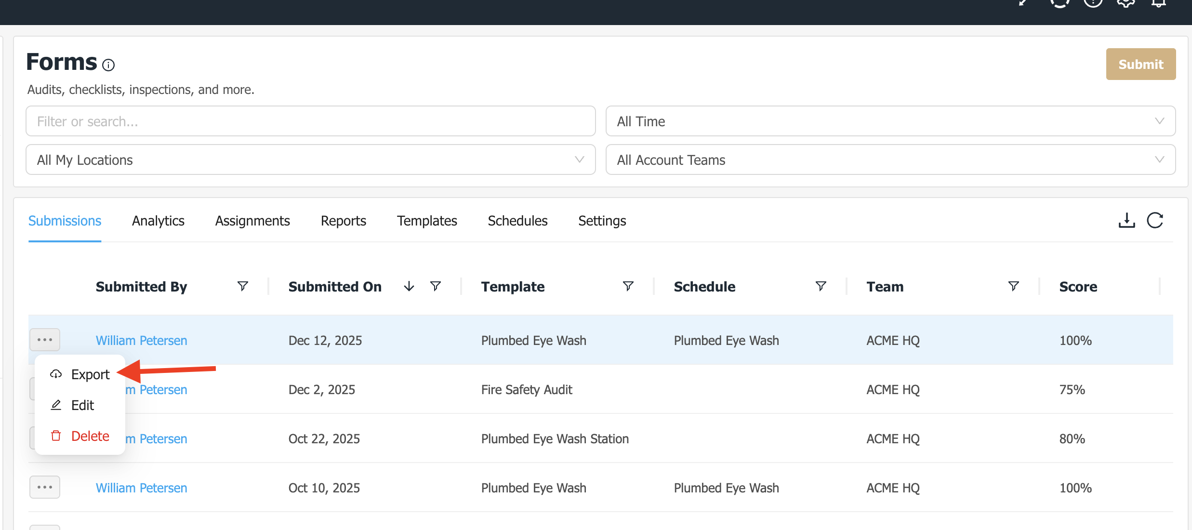Sort by Submitted On arrow
1192x530 pixels.
pyautogui.click(x=409, y=286)
